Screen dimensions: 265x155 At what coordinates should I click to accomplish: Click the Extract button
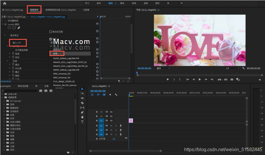[x=226, y=79]
